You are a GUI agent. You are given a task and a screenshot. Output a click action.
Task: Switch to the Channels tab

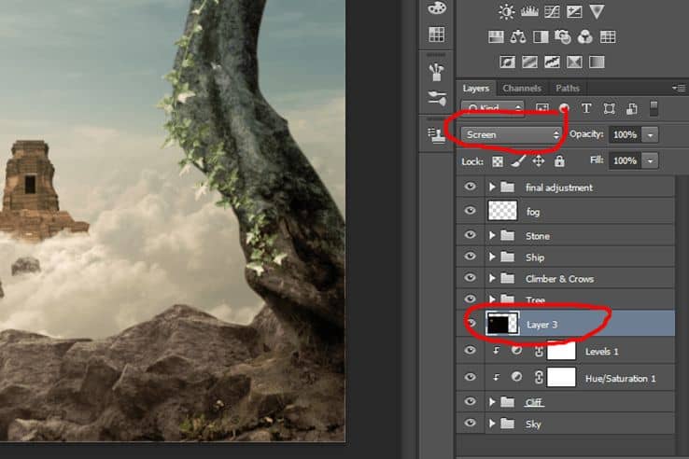coord(522,89)
